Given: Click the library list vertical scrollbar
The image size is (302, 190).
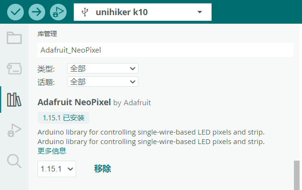Looking at the screenshot, I should click(x=297, y=175).
